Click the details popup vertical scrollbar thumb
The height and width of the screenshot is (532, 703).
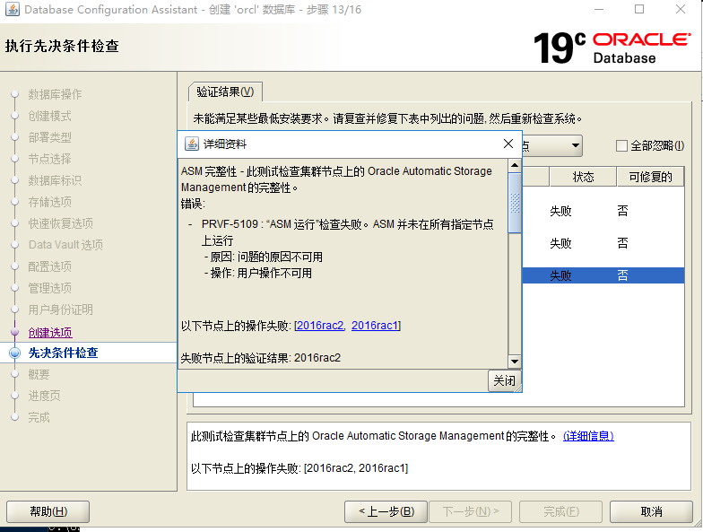(514, 202)
